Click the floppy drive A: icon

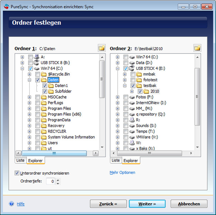pyautogui.click(x=36, y=57)
